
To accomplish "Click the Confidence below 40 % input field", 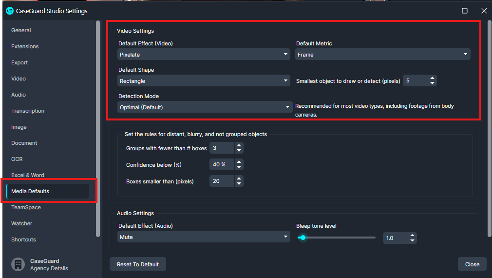I will 222,164.
